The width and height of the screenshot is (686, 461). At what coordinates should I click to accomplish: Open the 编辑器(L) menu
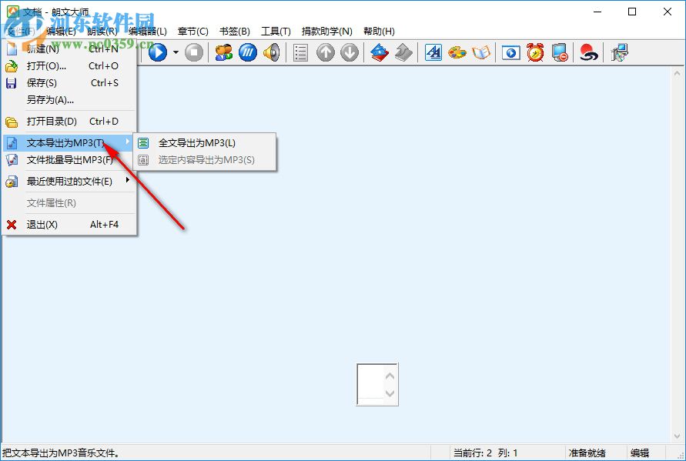pos(148,32)
